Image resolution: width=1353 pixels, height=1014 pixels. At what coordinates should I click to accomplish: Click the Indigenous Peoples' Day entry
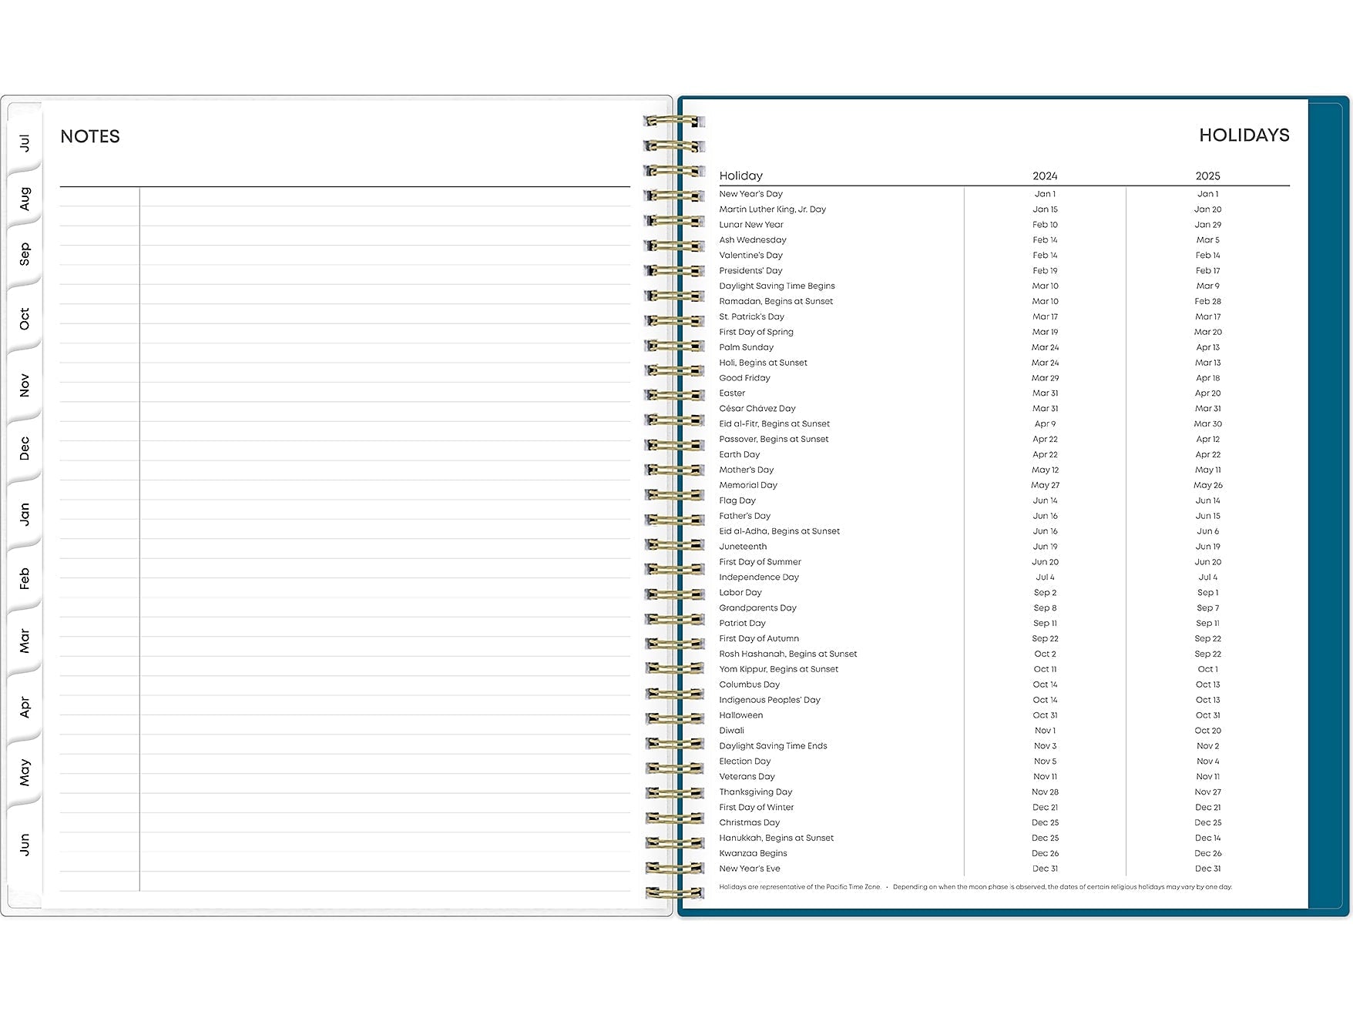tap(770, 701)
